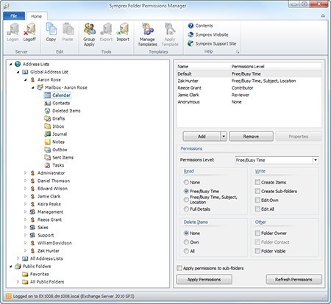Open help Contents
The height and width of the screenshot is (304, 331).
coord(200,26)
